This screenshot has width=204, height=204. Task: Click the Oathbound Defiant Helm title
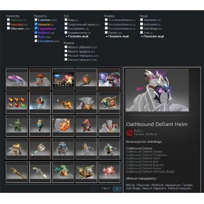[157, 124]
